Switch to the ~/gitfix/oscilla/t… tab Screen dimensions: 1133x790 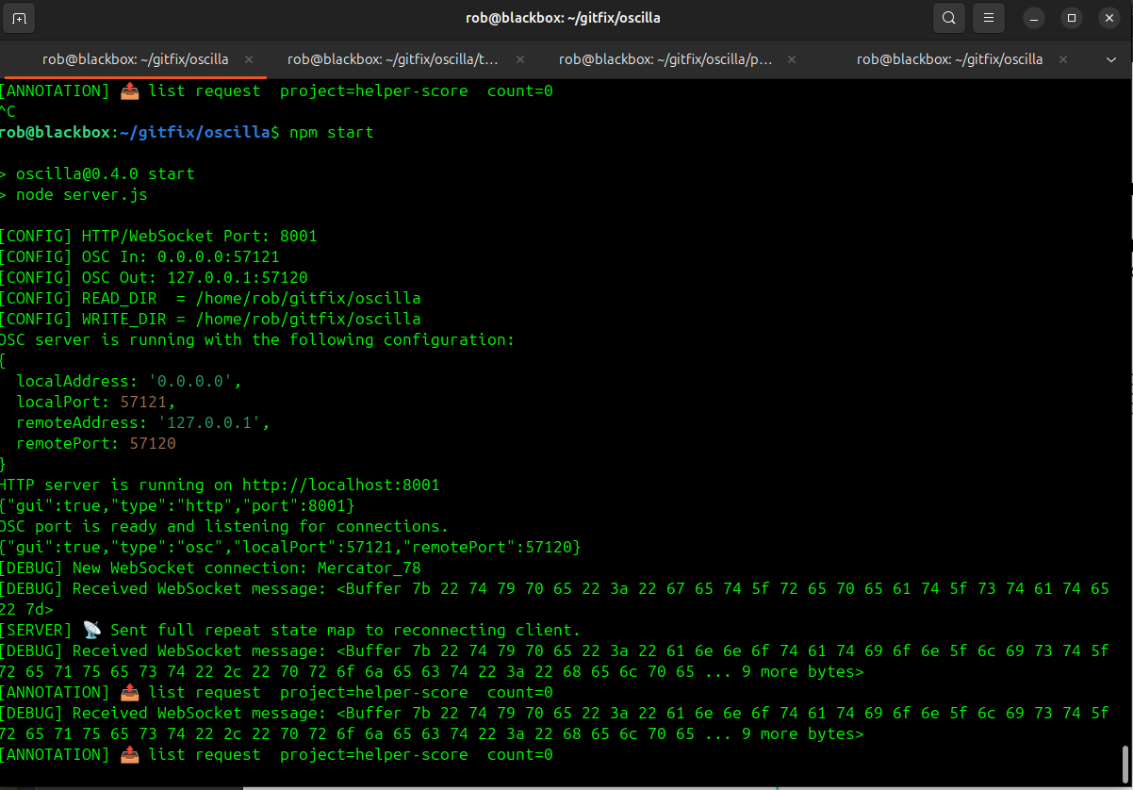392,58
